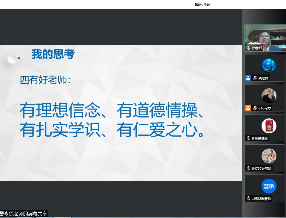
Task: Click the mic icon in 徐老师的屏幕共享 label
Action: click(x=6, y=214)
